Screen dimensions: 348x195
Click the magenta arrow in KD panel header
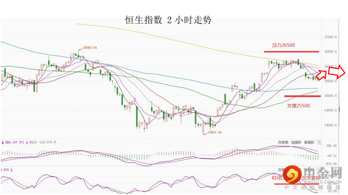pyautogui.click(x=12, y=170)
